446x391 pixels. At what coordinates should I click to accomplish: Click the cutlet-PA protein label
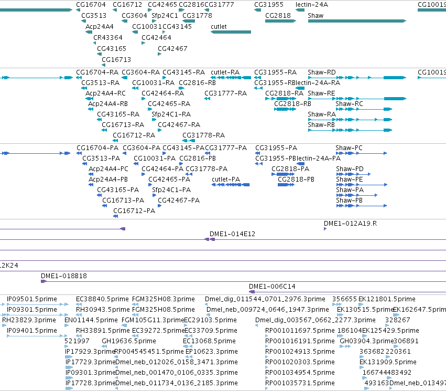coord(226,179)
